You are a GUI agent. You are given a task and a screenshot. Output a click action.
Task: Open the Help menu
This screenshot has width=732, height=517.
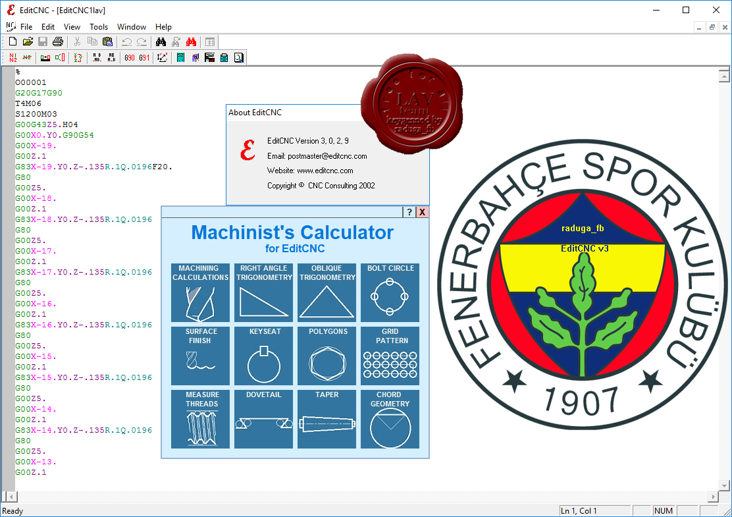(163, 26)
